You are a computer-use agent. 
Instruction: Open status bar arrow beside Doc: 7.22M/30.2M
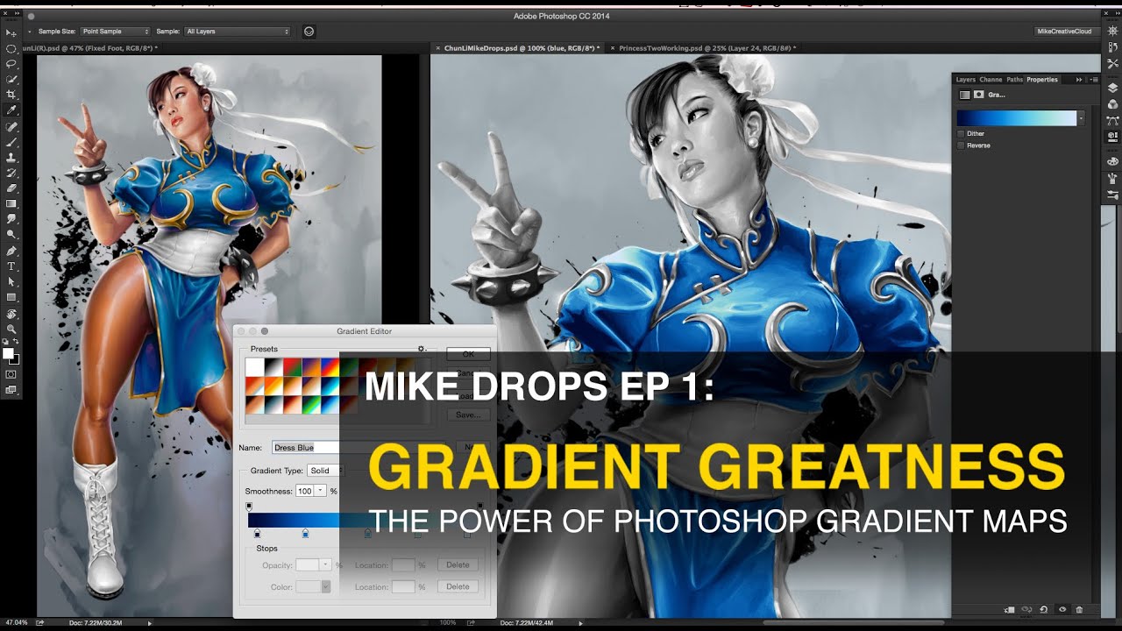[x=150, y=622]
